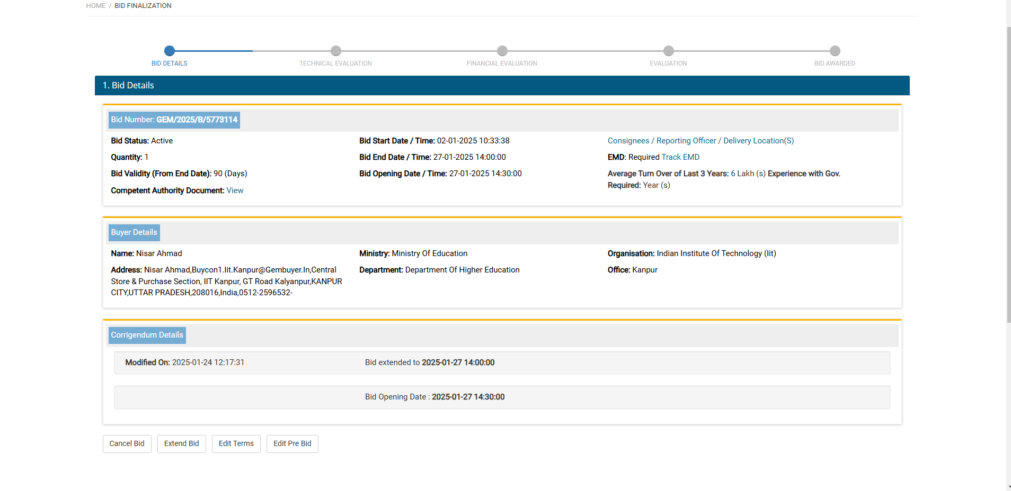Open the Track EMD link
The image size is (1011, 491).
(x=680, y=157)
